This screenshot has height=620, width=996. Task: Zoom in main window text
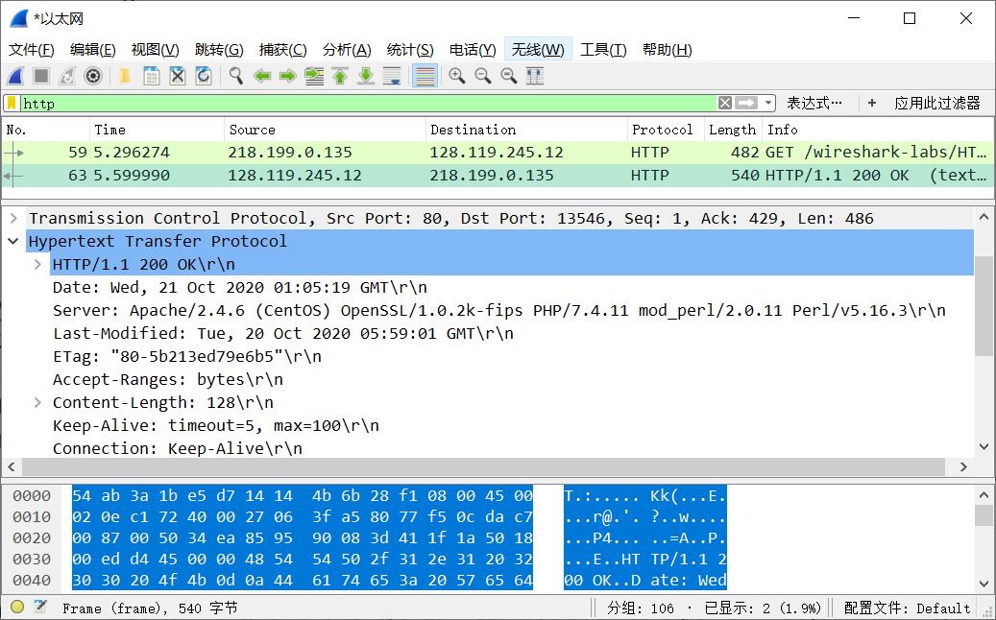point(457,76)
